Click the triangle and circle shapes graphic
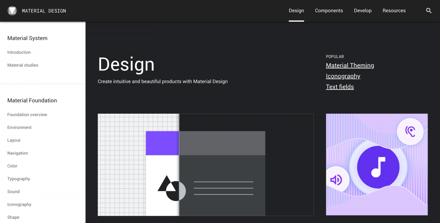 171,188
